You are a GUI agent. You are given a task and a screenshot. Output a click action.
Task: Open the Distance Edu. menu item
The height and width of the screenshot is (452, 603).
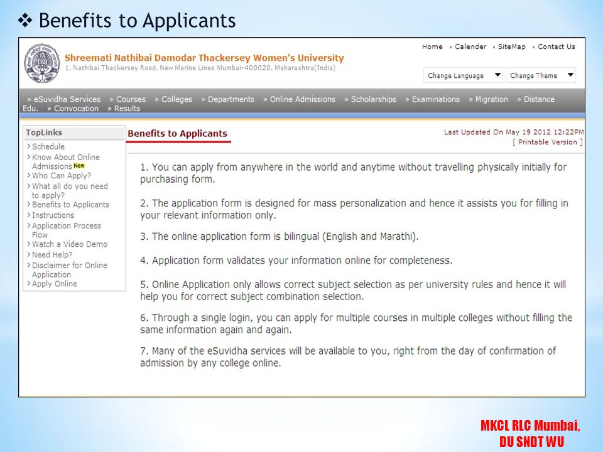click(539, 99)
